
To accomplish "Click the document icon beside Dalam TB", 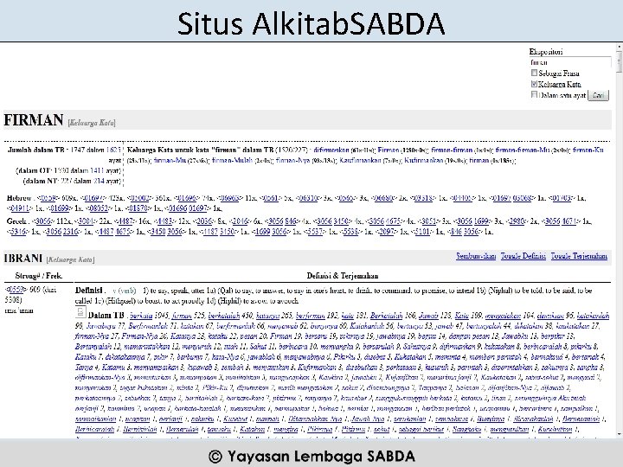I will 80,311.
